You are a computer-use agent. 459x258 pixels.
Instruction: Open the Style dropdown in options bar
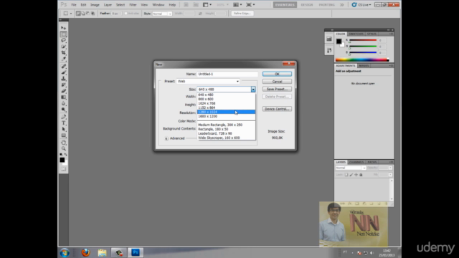162,14
